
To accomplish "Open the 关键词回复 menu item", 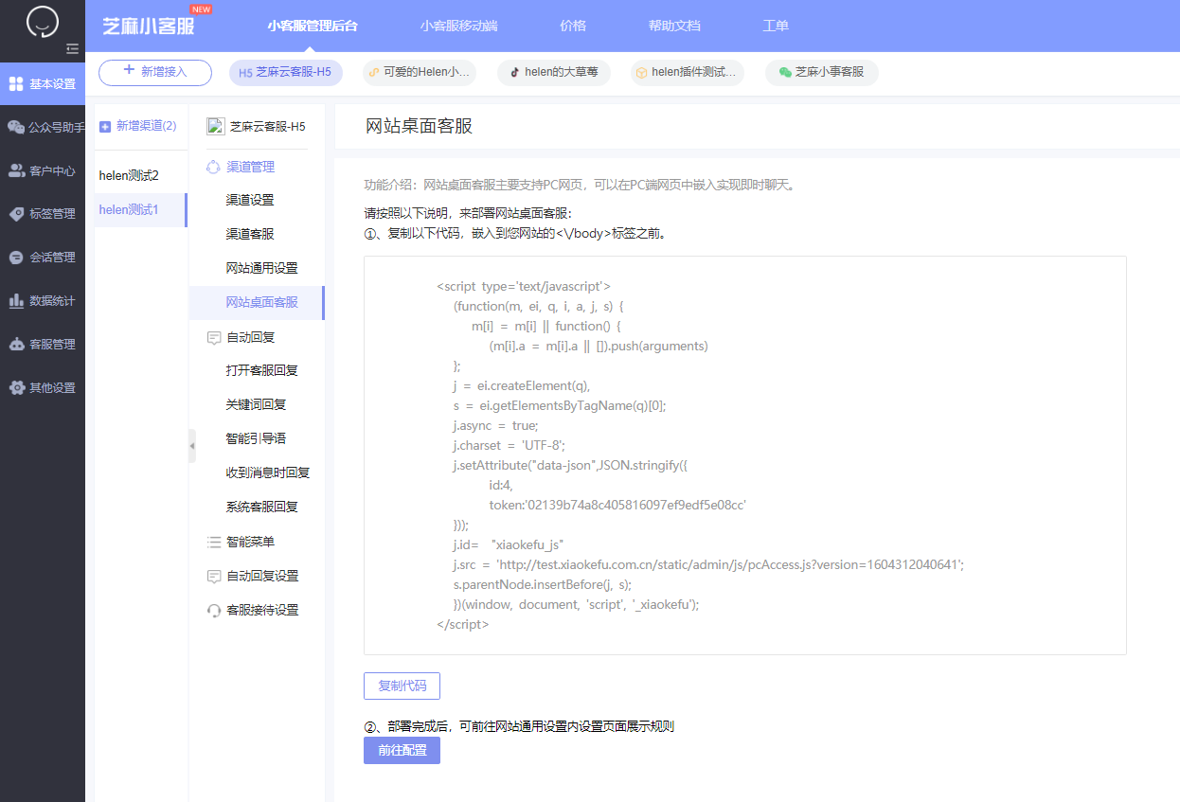I will pos(256,404).
